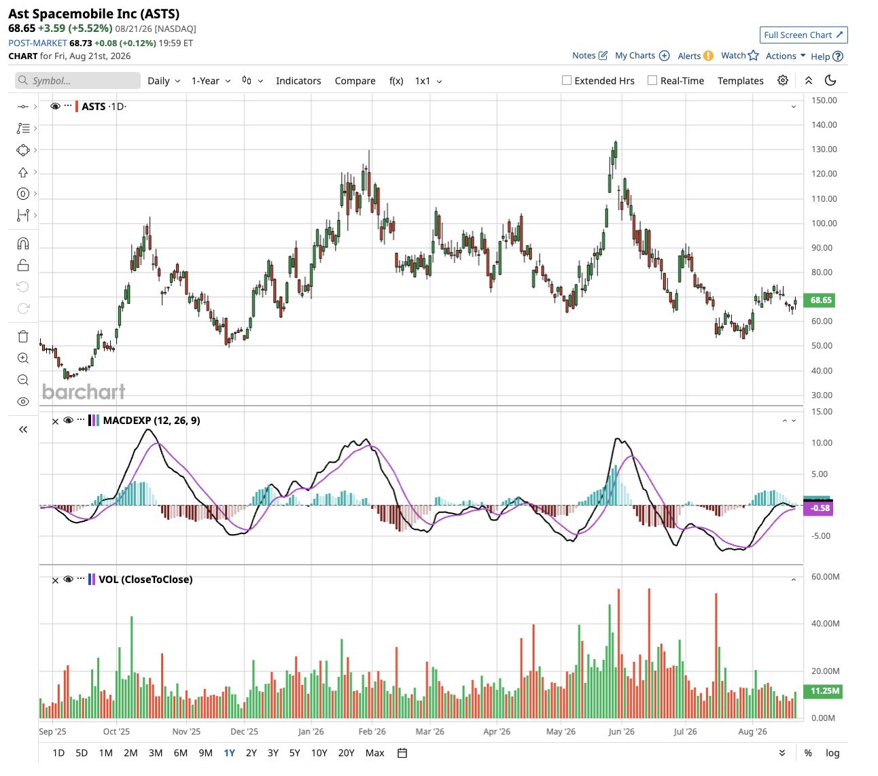This screenshot has width=878, height=776.
Task: Open My Charts link
Action: click(x=642, y=56)
